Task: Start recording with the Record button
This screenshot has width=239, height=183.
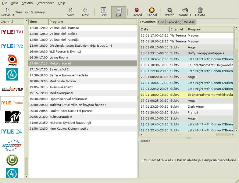Action: pos(137,12)
